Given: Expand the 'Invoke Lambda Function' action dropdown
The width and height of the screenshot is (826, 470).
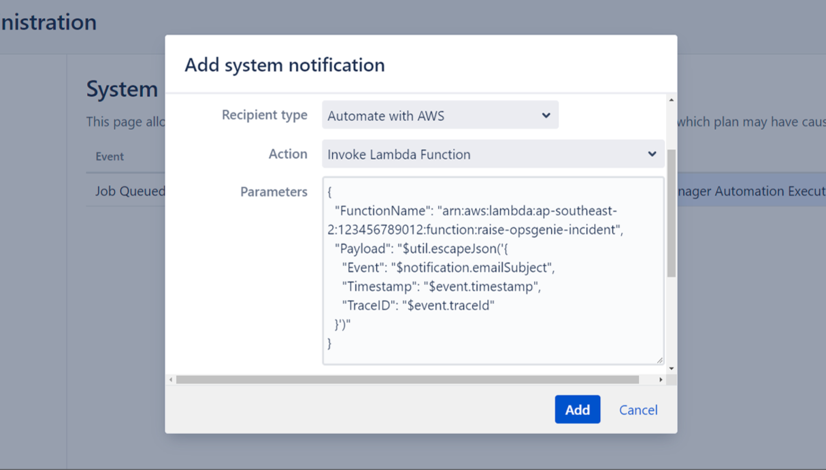Looking at the screenshot, I should tap(493, 154).
